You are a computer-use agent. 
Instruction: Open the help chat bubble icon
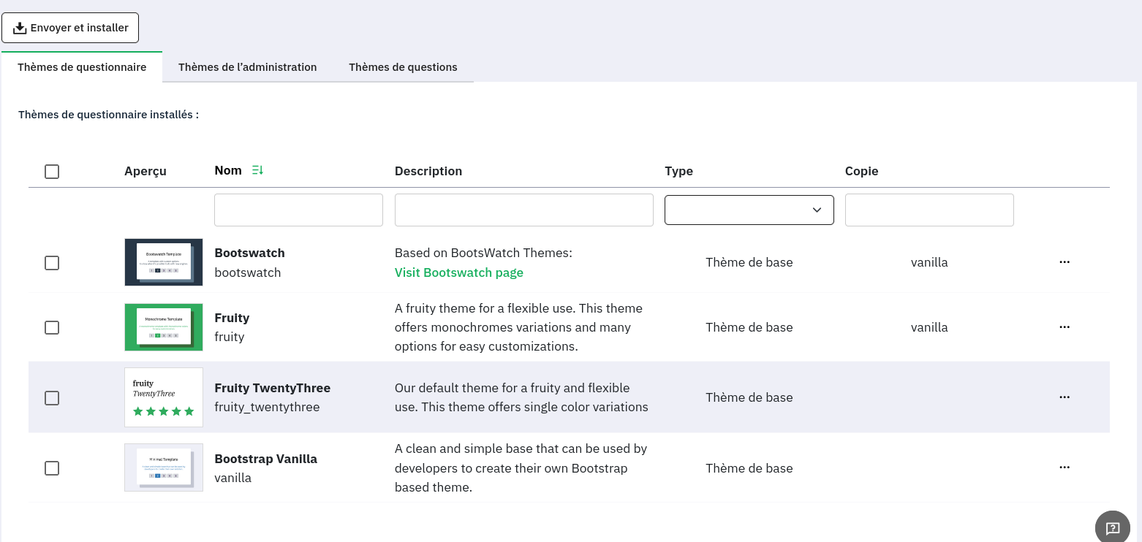(x=1112, y=527)
